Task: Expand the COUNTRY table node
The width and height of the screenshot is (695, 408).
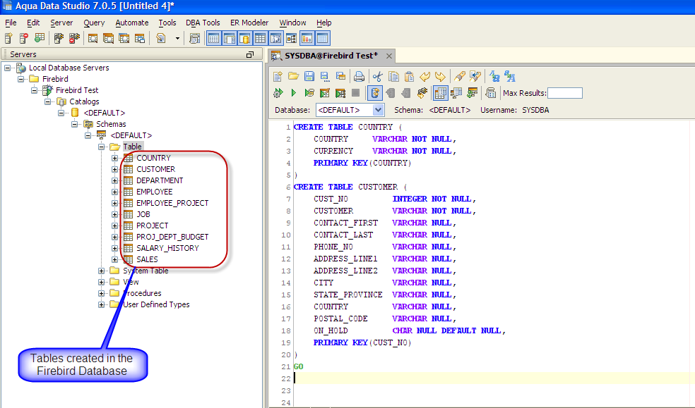Action: pos(115,158)
